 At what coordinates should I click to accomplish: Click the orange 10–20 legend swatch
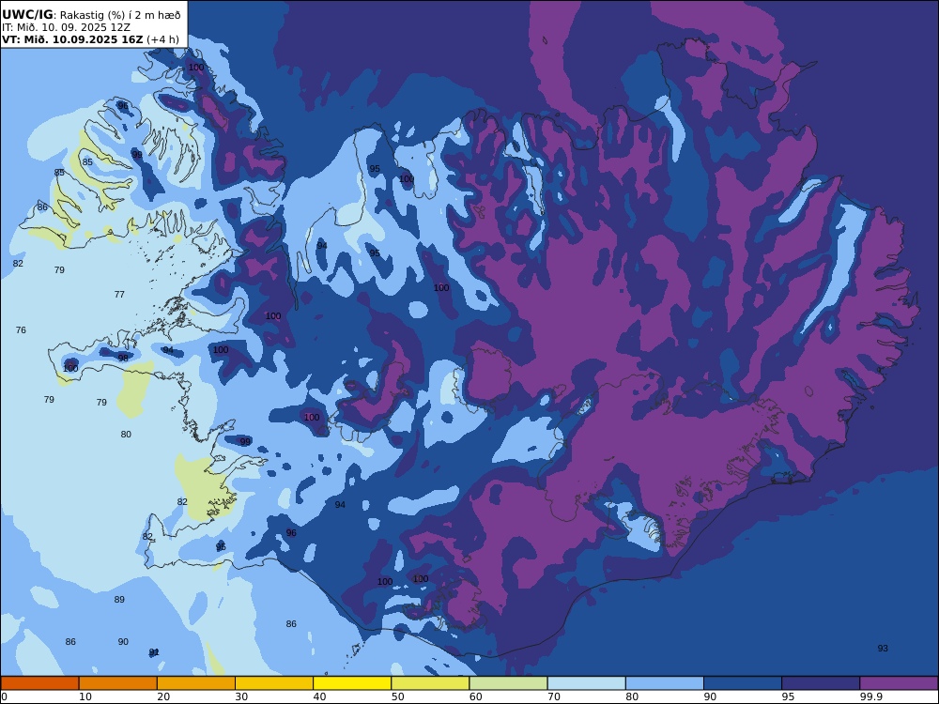[x=118, y=683]
